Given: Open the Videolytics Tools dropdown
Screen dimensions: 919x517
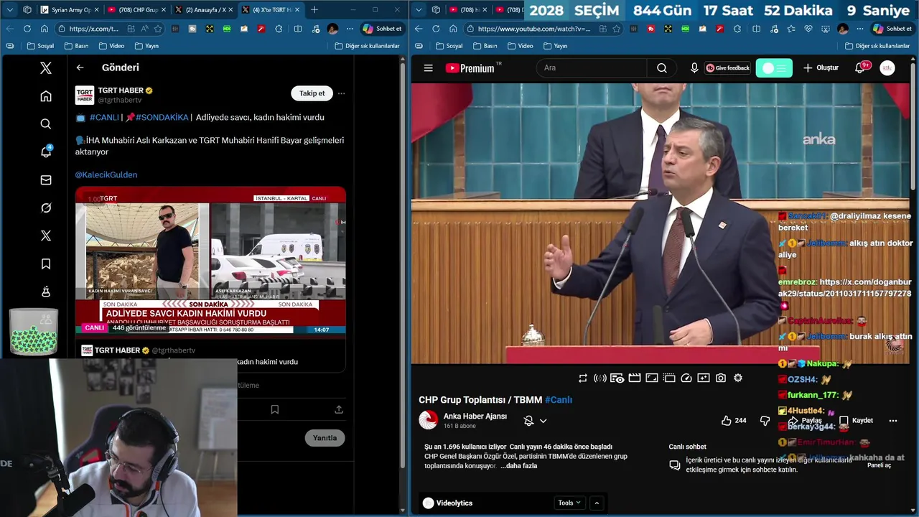Looking at the screenshot, I should click(570, 503).
